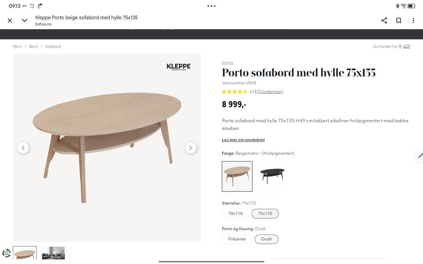Image resolution: width=423 pixels, height=264 pixels.
Task: Go to Bord breadcrumb
Action: tap(33, 46)
